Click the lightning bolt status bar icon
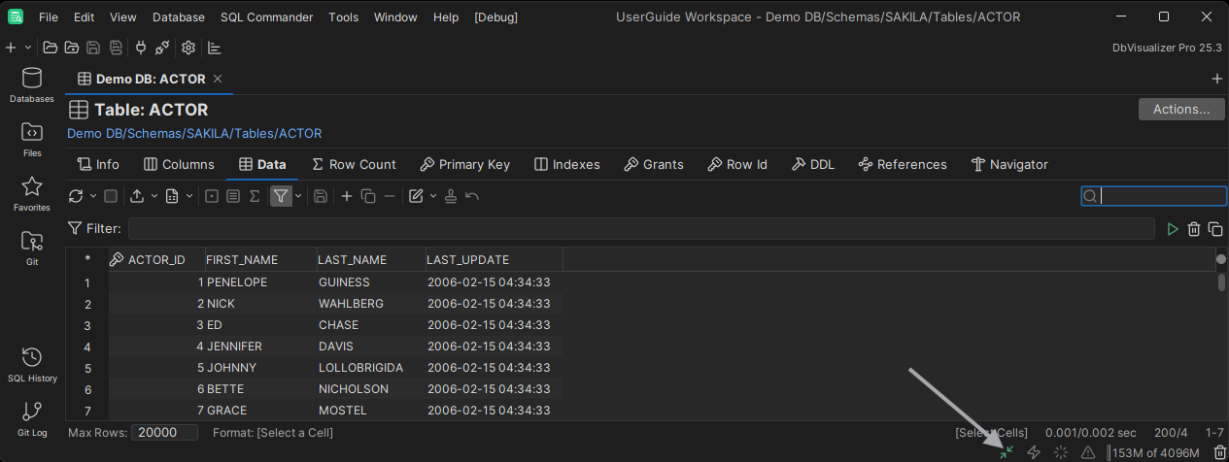The height and width of the screenshot is (462, 1229). tap(1034, 452)
